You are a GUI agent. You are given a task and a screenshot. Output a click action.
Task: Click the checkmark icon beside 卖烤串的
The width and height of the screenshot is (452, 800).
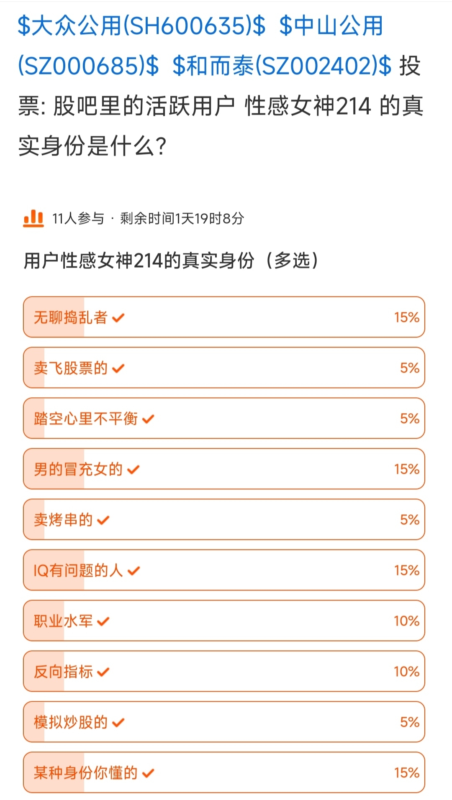coord(103,520)
